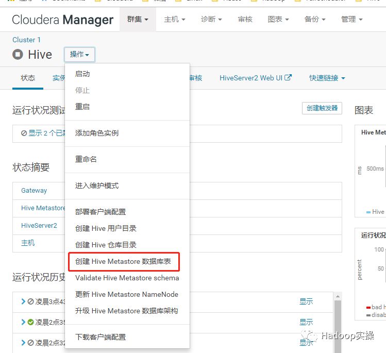Click the 创建触发器 button
Viewport: 386px width, 353px height.
pos(322,108)
